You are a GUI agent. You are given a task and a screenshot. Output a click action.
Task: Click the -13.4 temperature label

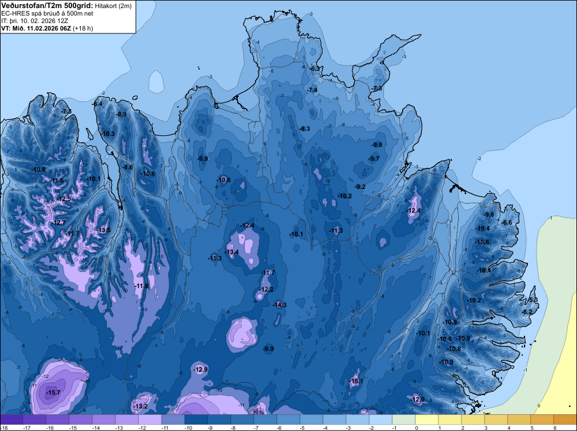(231, 252)
